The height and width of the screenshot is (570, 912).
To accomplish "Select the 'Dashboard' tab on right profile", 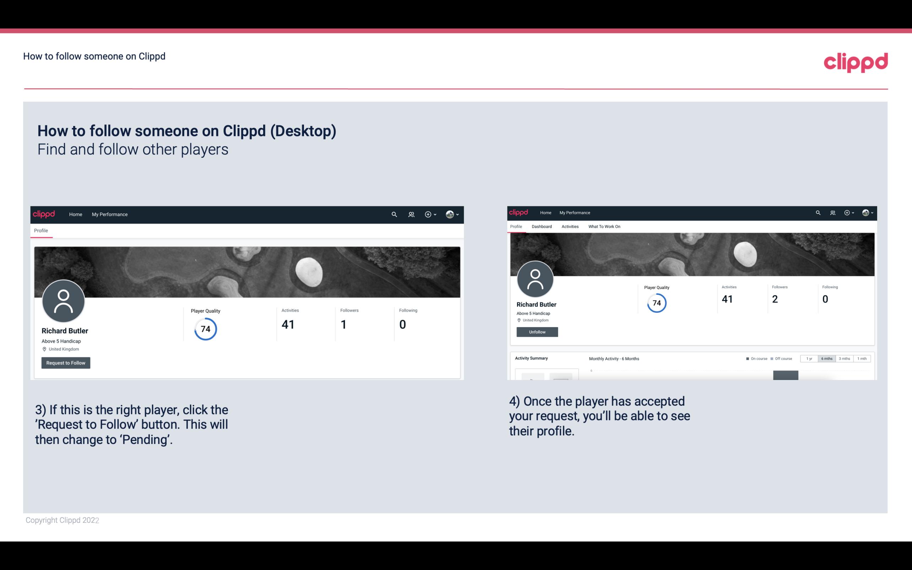I will [x=542, y=227].
